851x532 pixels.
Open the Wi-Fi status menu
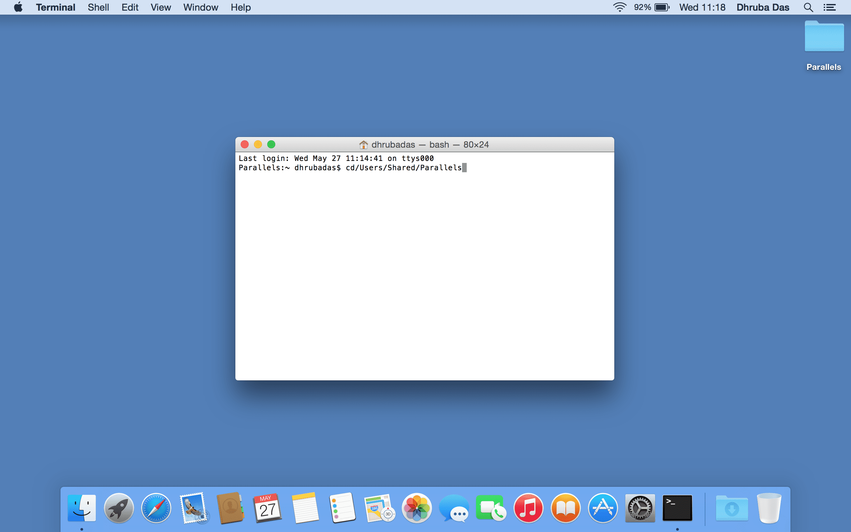(x=619, y=7)
